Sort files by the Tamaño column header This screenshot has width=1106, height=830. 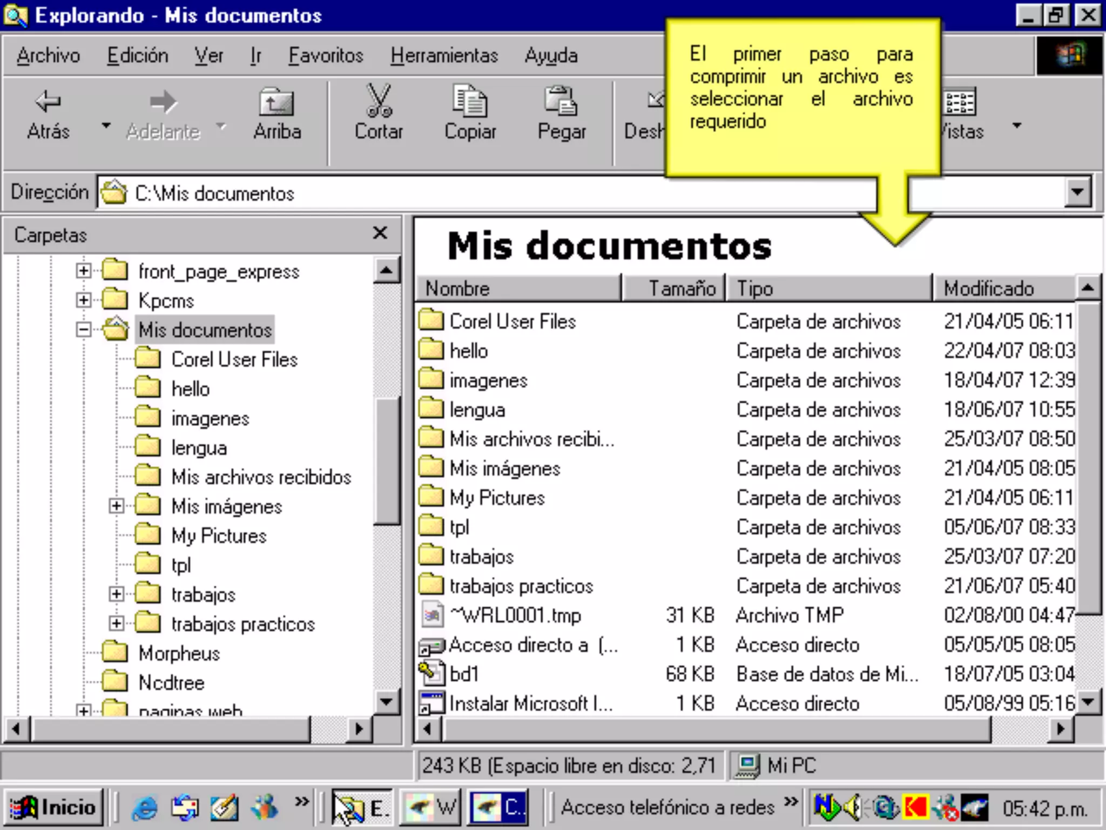click(x=673, y=289)
